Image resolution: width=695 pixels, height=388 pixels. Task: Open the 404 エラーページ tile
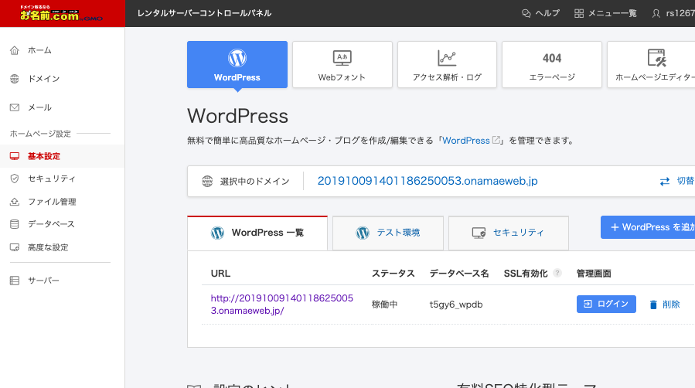point(552,65)
